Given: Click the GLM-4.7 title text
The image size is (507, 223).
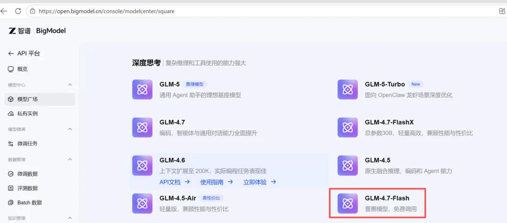Looking at the screenshot, I should click(172, 122).
